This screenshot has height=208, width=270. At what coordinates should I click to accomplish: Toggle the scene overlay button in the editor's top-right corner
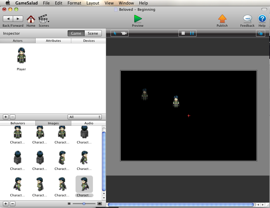pyautogui.click(x=260, y=33)
